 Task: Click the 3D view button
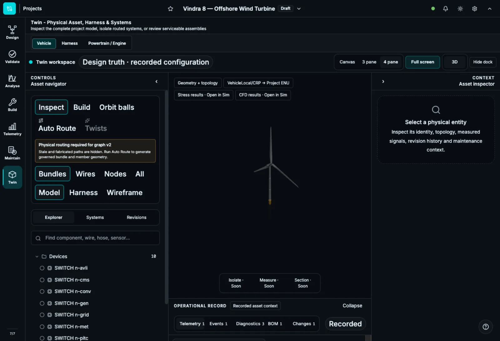click(455, 62)
